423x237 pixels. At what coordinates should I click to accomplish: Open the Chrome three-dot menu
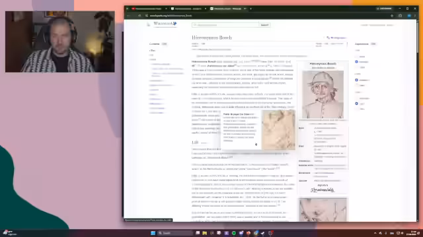pyautogui.click(x=415, y=16)
